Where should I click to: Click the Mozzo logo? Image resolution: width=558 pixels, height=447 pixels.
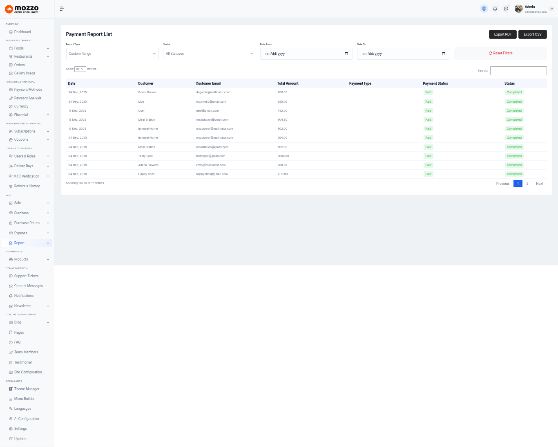point(22,9)
